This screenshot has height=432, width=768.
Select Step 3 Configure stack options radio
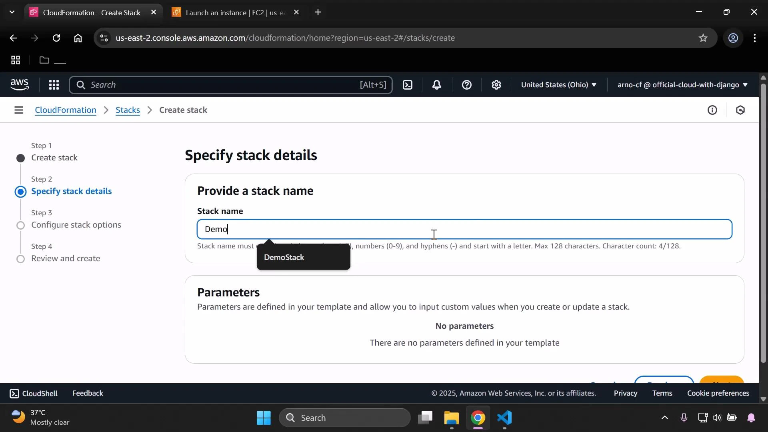(x=20, y=225)
